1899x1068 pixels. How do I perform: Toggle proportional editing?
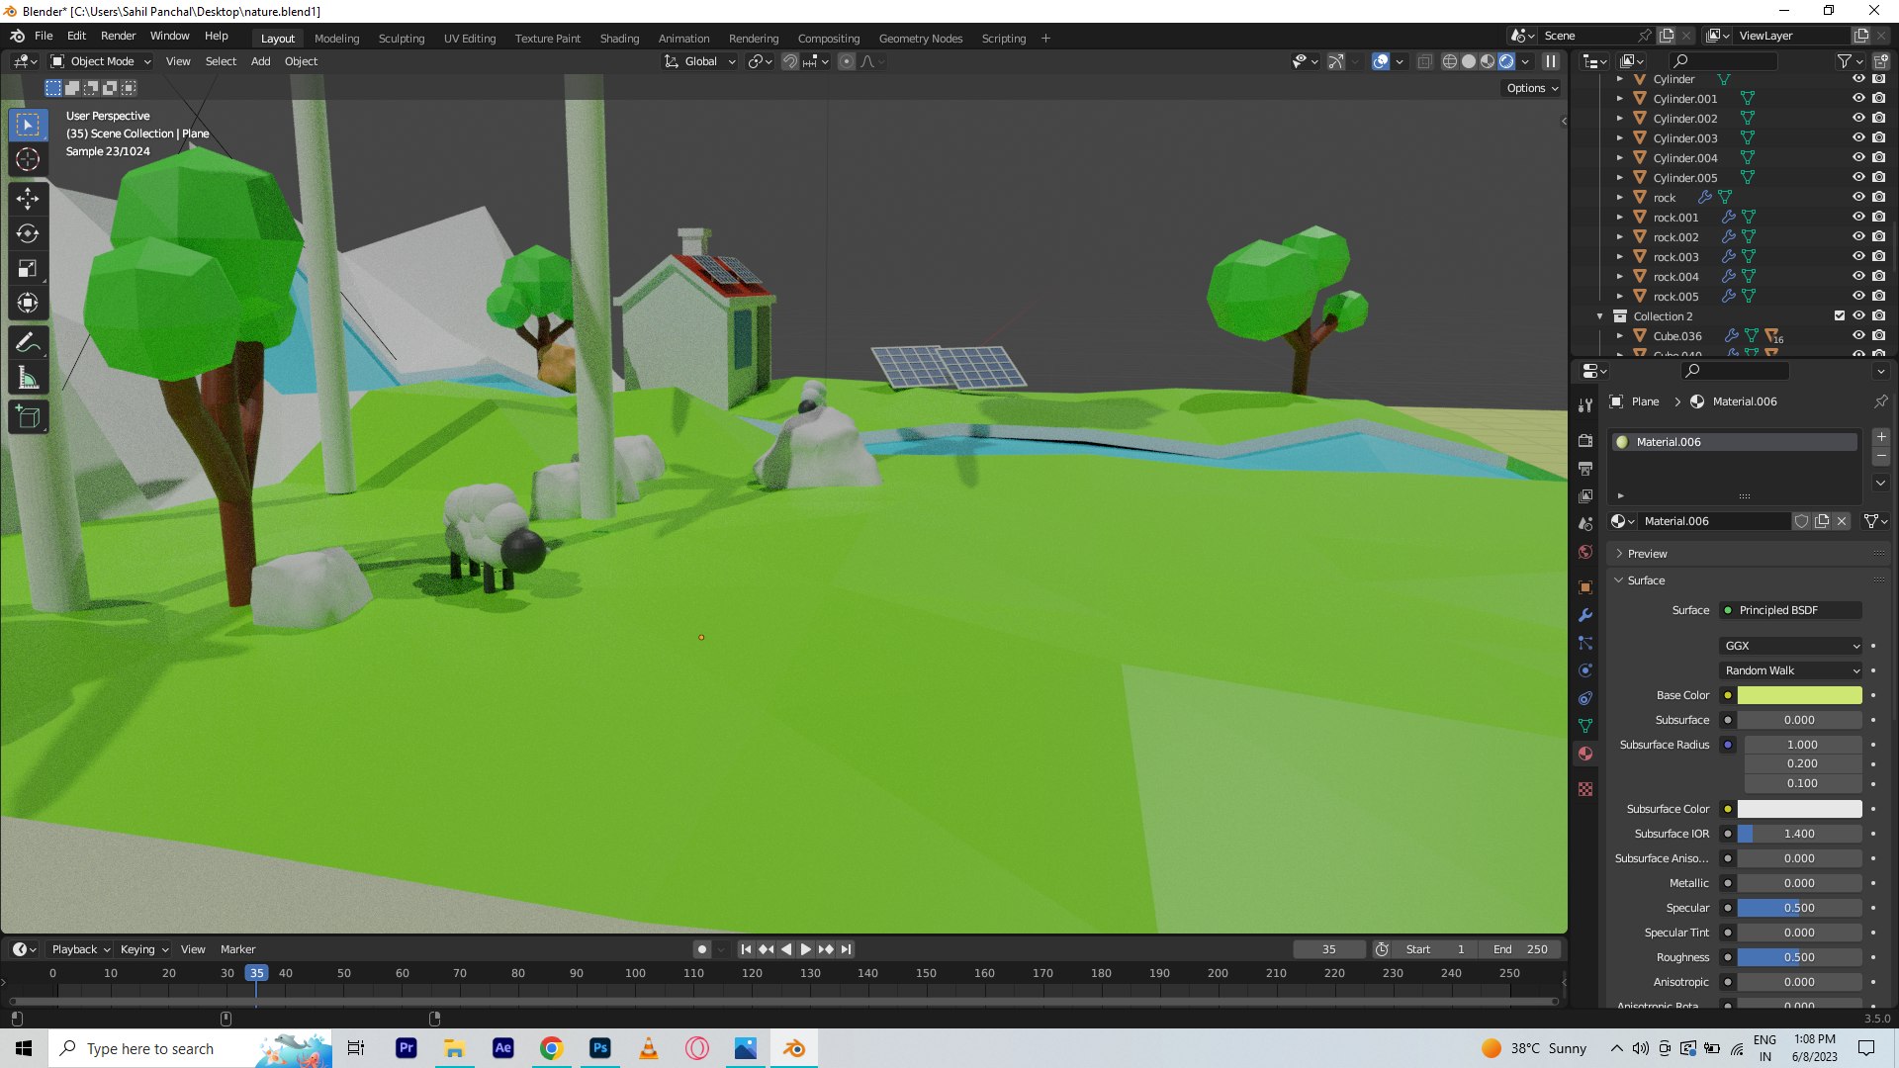pyautogui.click(x=847, y=61)
